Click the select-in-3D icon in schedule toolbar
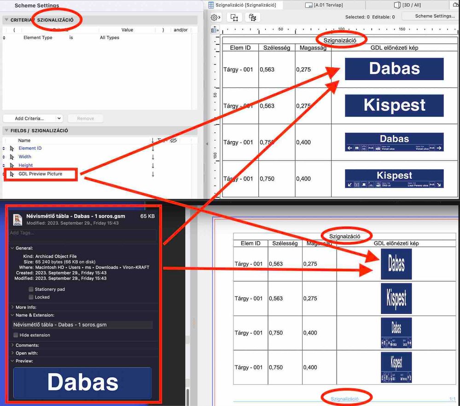 pyautogui.click(x=252, y=18)
